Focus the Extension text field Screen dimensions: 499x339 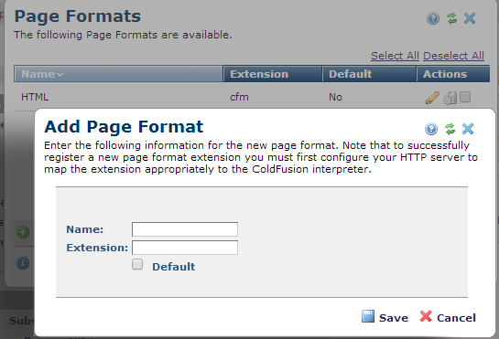[x=185, y=248]
